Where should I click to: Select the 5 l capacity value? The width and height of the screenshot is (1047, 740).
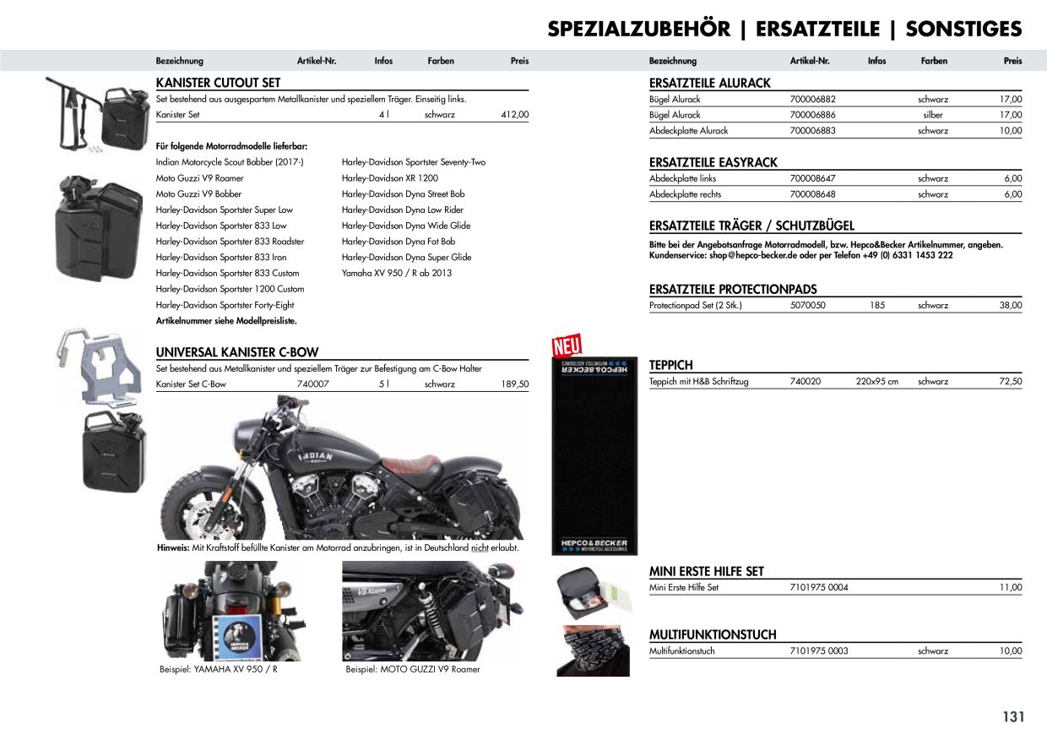tap(383, 384)
